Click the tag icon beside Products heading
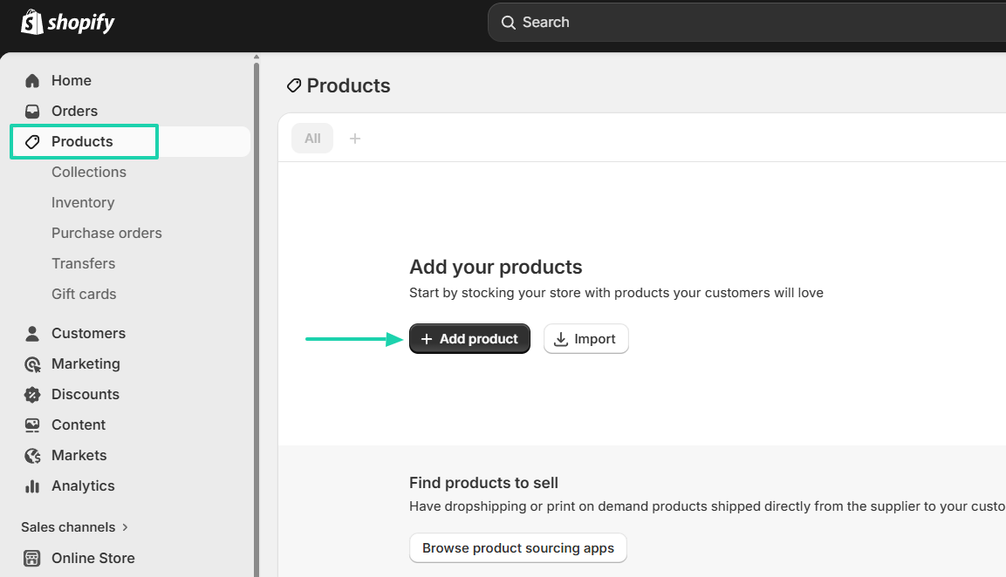This screenshot has width=1006, height=577. pos(294,86)
